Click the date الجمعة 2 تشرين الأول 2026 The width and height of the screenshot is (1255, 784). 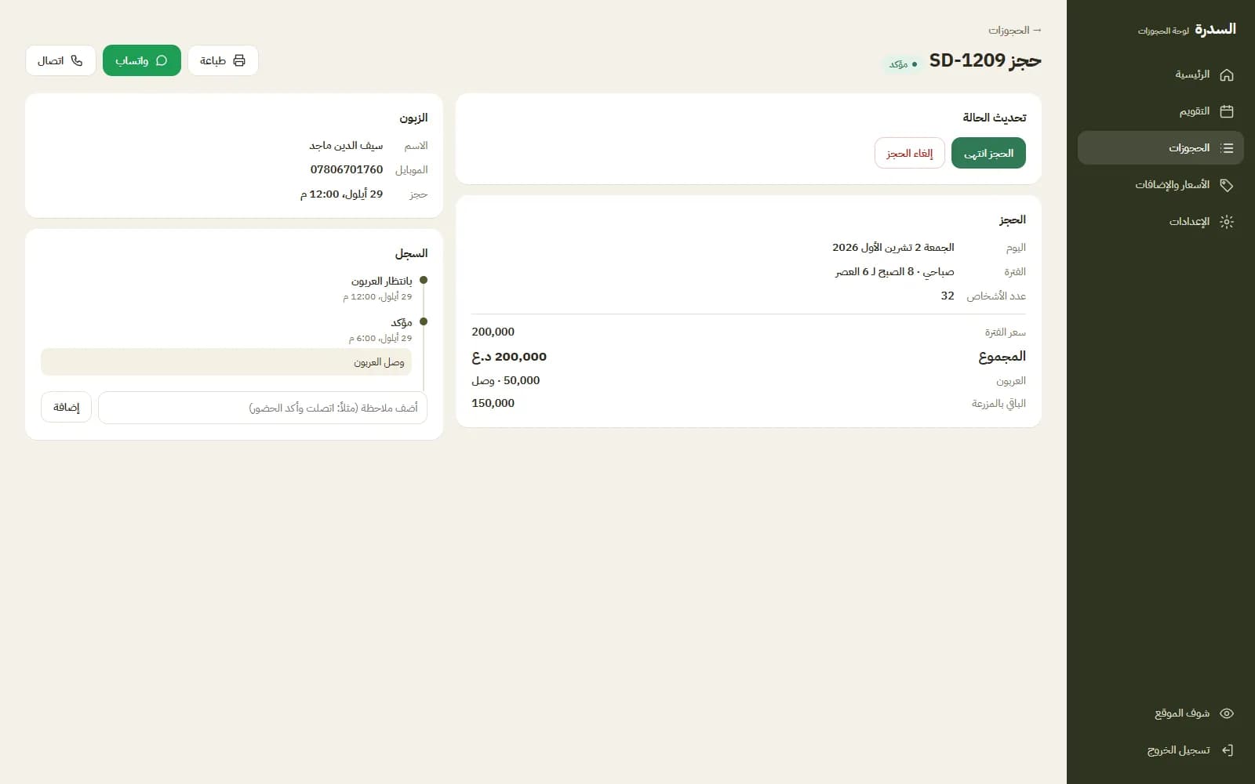pos(893,247)
